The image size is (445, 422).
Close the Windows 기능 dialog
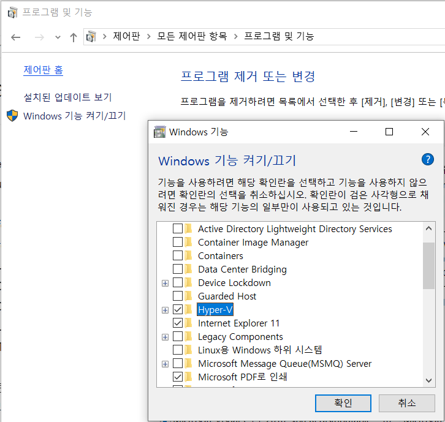425,132
